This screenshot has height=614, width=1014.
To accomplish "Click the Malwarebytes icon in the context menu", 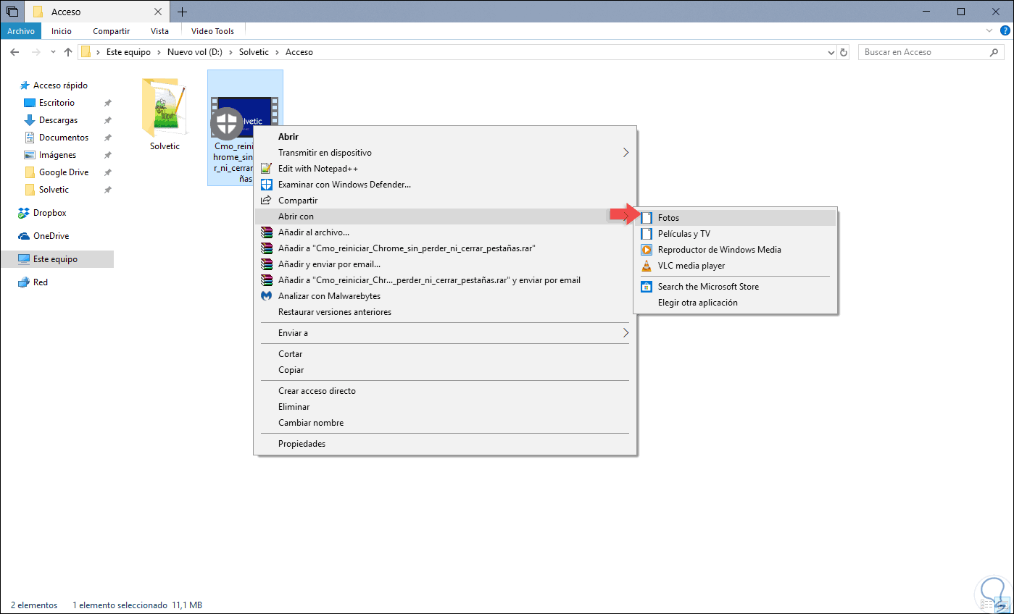I will (x=265, y=296).
